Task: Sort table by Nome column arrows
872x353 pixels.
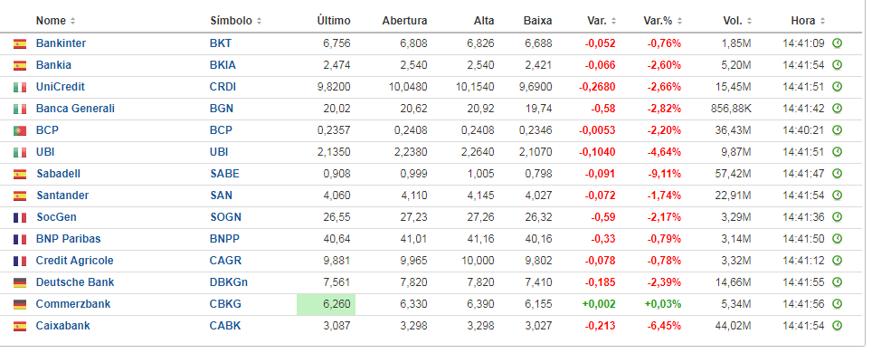Action: [72, 21]
